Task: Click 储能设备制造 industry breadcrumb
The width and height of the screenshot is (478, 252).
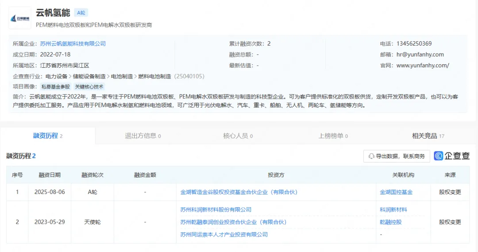Action: pos(89,76)
